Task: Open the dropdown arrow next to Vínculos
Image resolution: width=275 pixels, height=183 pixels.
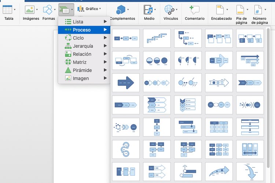Action: 177,10
